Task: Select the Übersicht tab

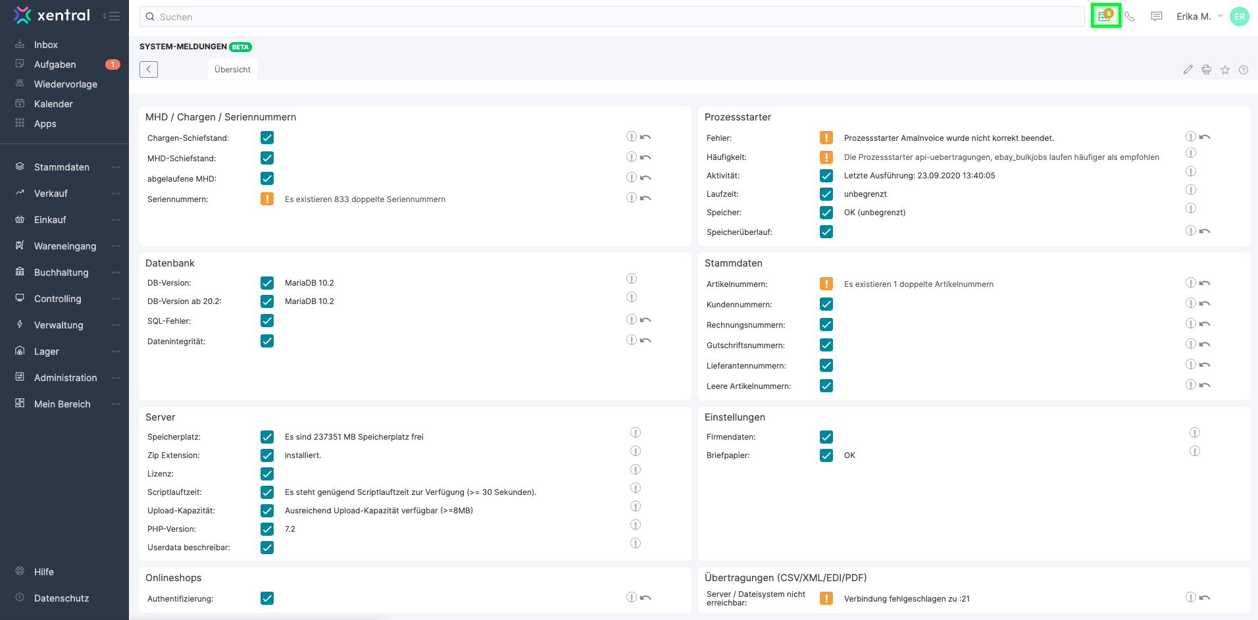Action: pos(232,70)
